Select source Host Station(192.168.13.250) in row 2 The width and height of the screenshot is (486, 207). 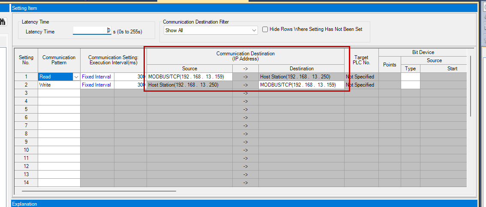[189, 84]
